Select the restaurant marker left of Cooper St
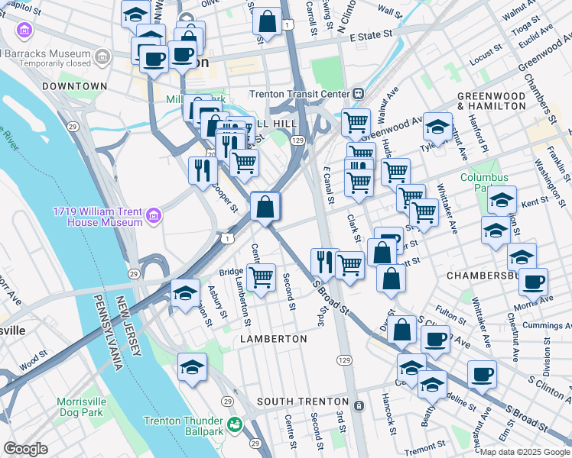Viewport: 572px width, 458px height. click(x=203, y=174)
